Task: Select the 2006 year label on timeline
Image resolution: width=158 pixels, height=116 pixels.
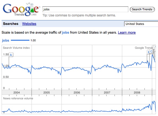Action: click(77, 92)
